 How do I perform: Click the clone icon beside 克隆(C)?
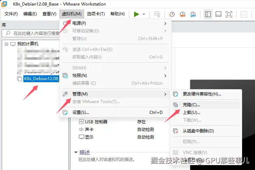click(x=176, y=105)
